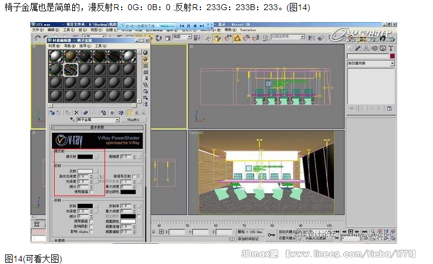Open 导航 menu in Material Editor
This screenshot has width=433, height=264.
tap(69, 46)
